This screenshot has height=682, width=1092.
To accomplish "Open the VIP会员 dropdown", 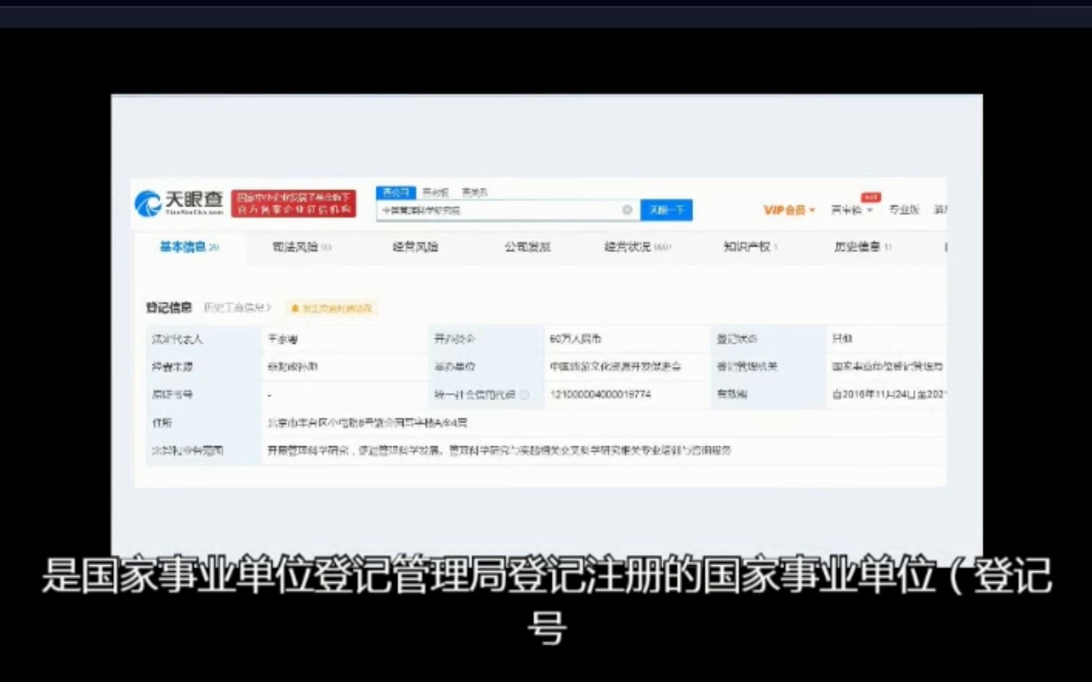I will [x=787, y=210].
